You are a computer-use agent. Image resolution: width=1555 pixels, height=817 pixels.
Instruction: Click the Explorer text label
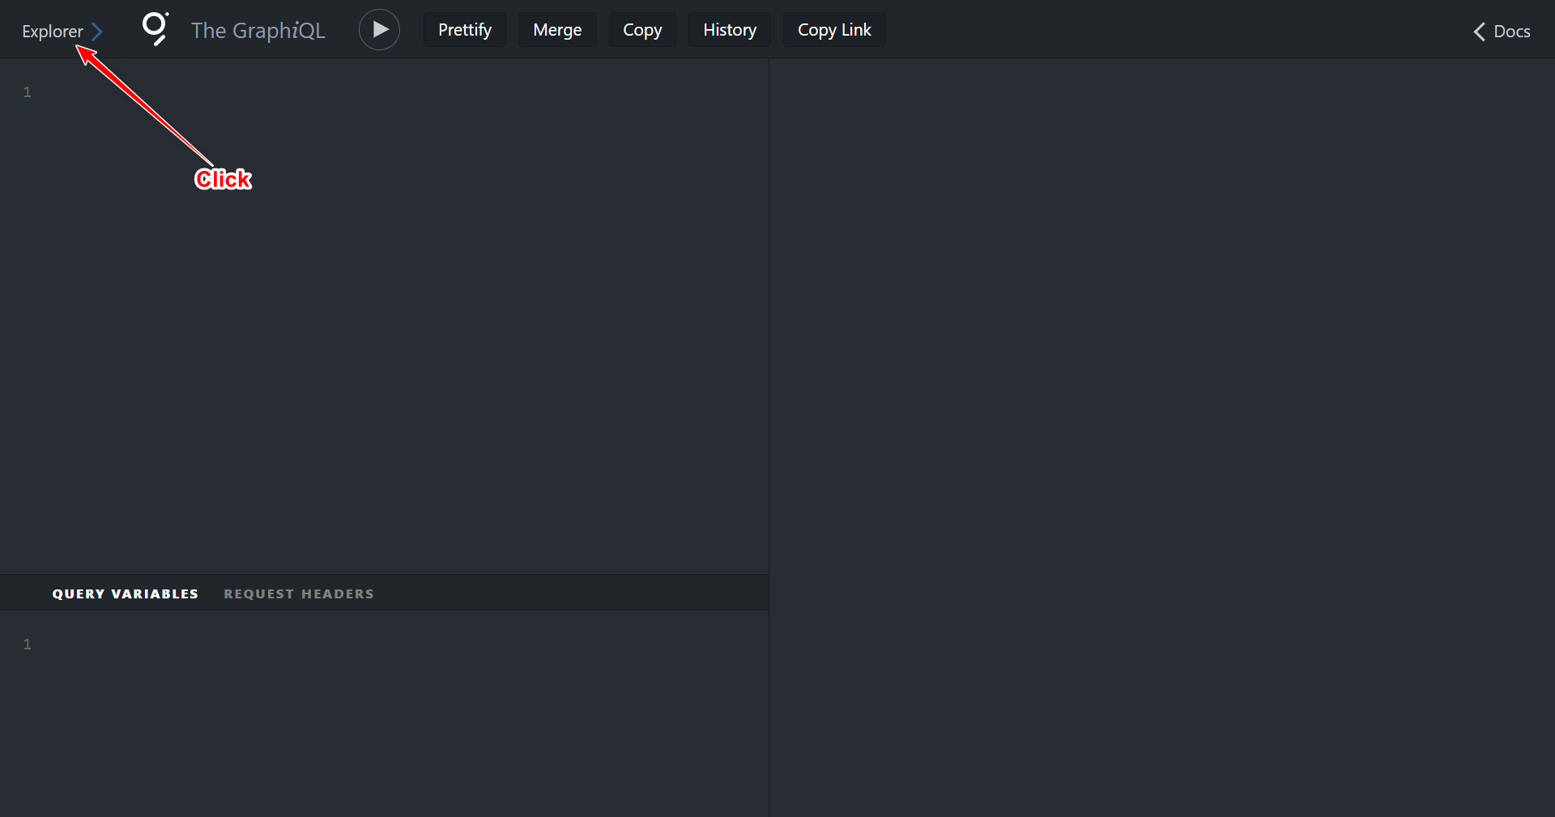tap(52, 32)
